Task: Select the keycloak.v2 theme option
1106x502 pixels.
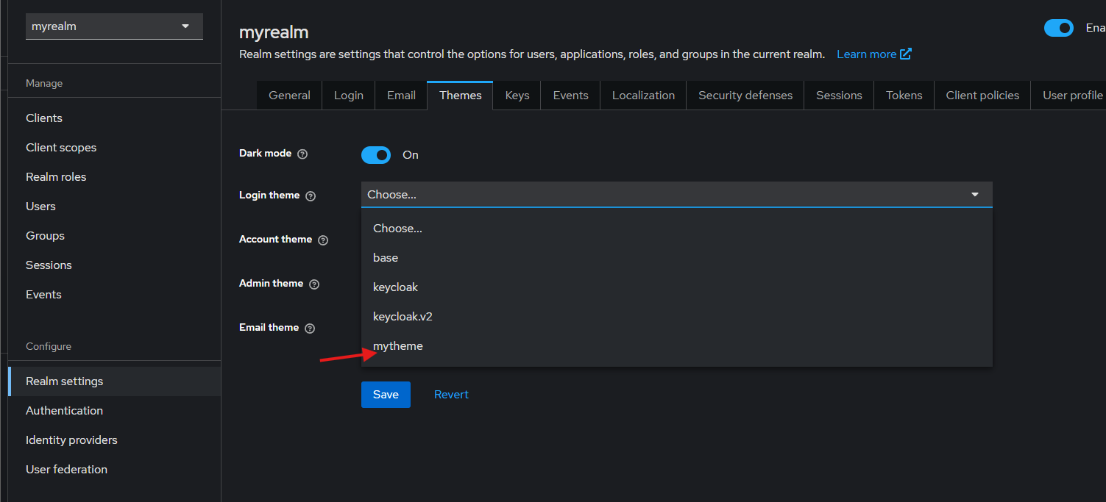Action: pyautogui.click(x=676, y=317)
